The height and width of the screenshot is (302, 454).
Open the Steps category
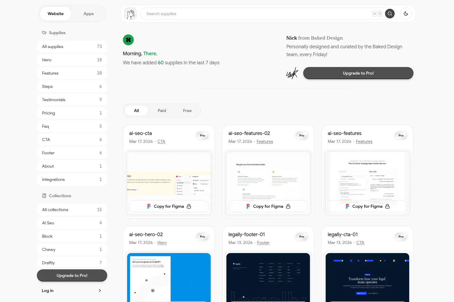pos(72,86)
